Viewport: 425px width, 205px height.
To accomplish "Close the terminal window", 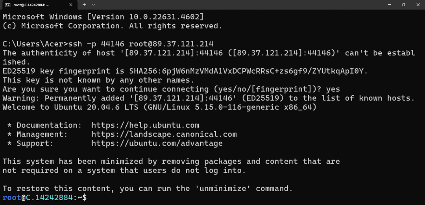I will coord(418,5).
